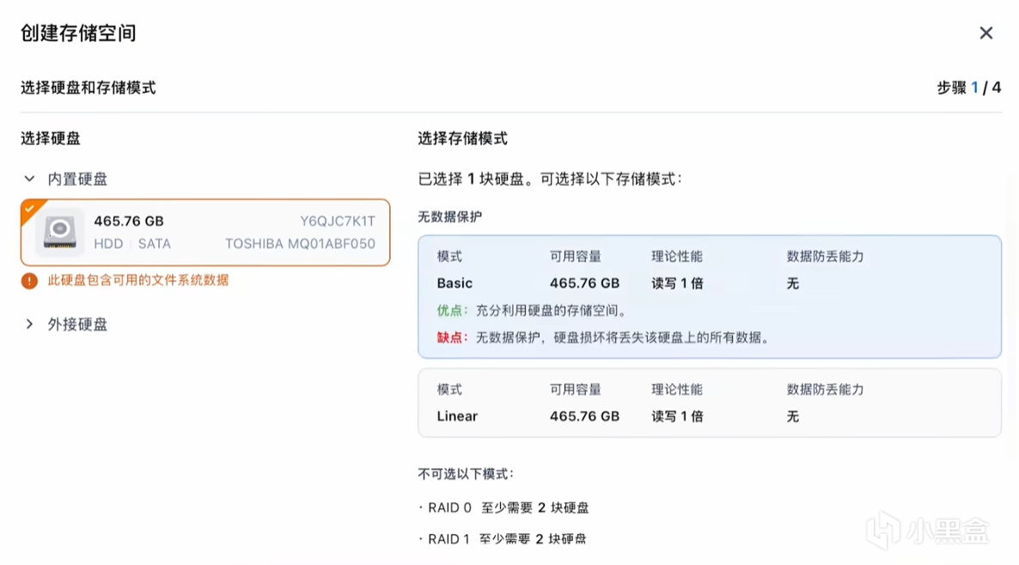
Task: Toggle the orange checkmark on the disk card
Action: tap(29, 208)
